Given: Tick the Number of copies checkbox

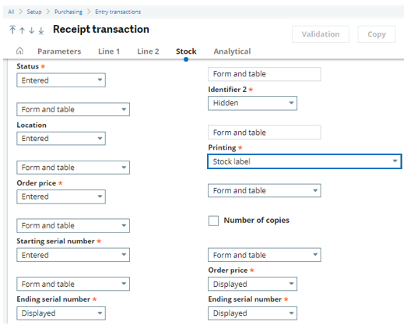Looking at the screenshot, I should (x=213, y=221).
